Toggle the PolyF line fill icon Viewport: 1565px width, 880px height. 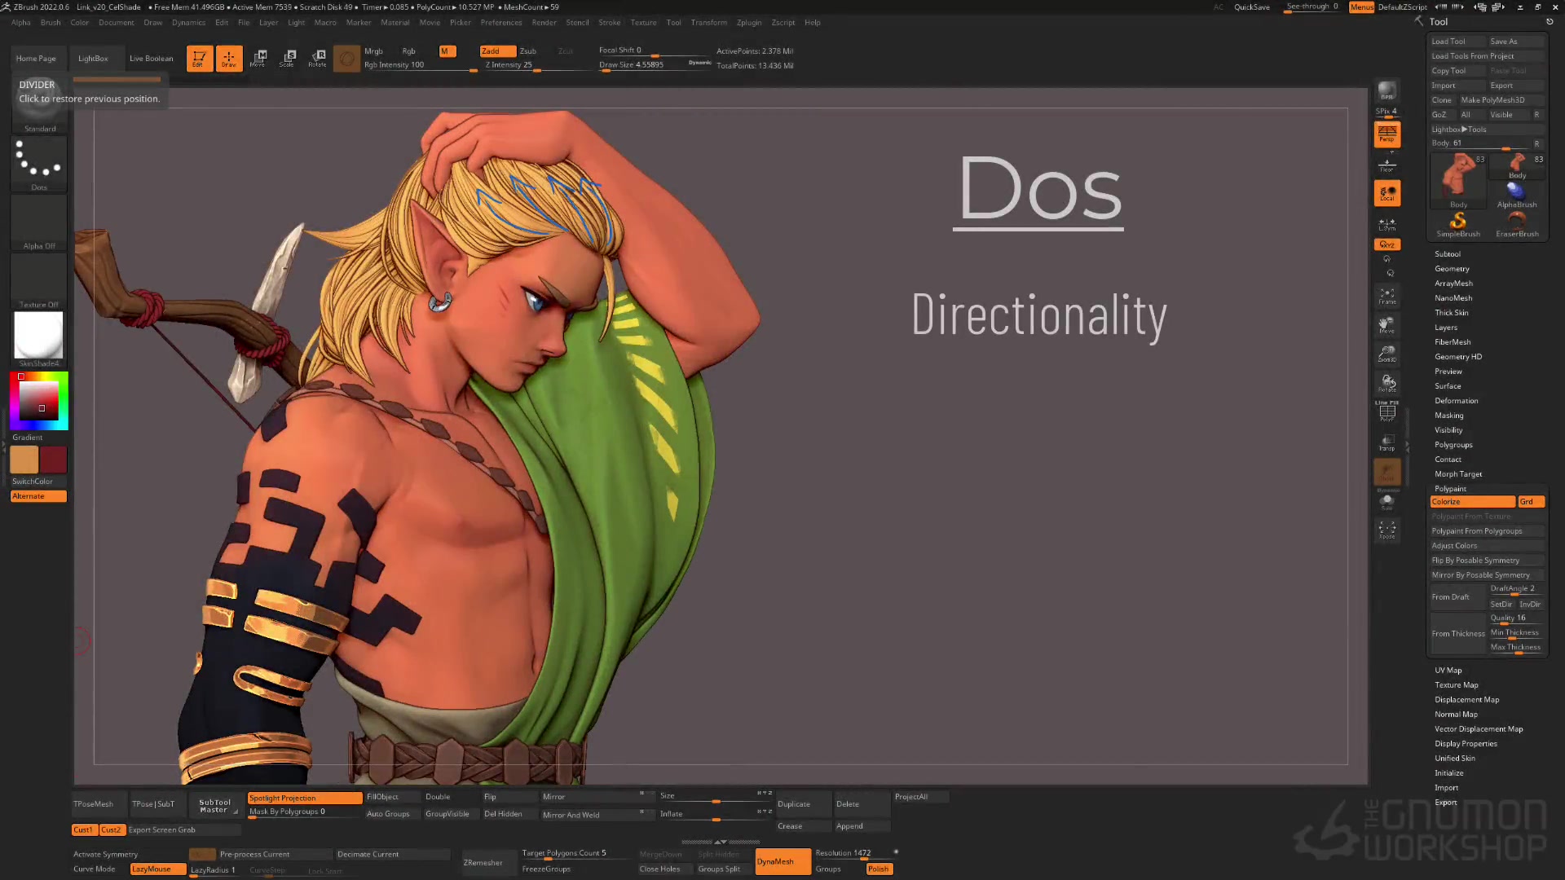click(1386, 412)
